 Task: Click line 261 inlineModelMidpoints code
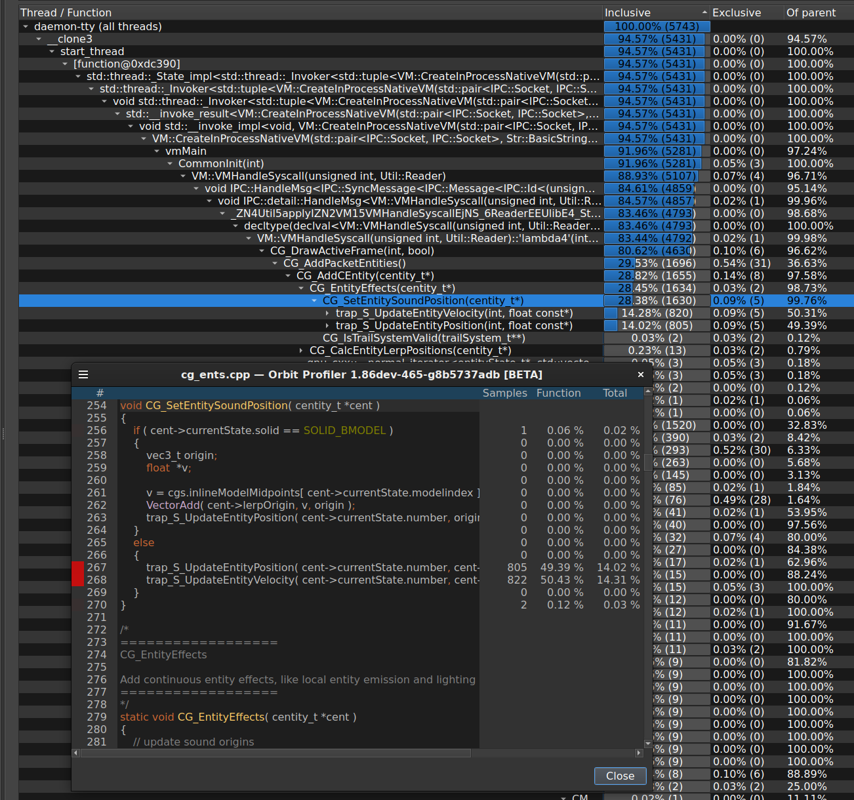313,493
